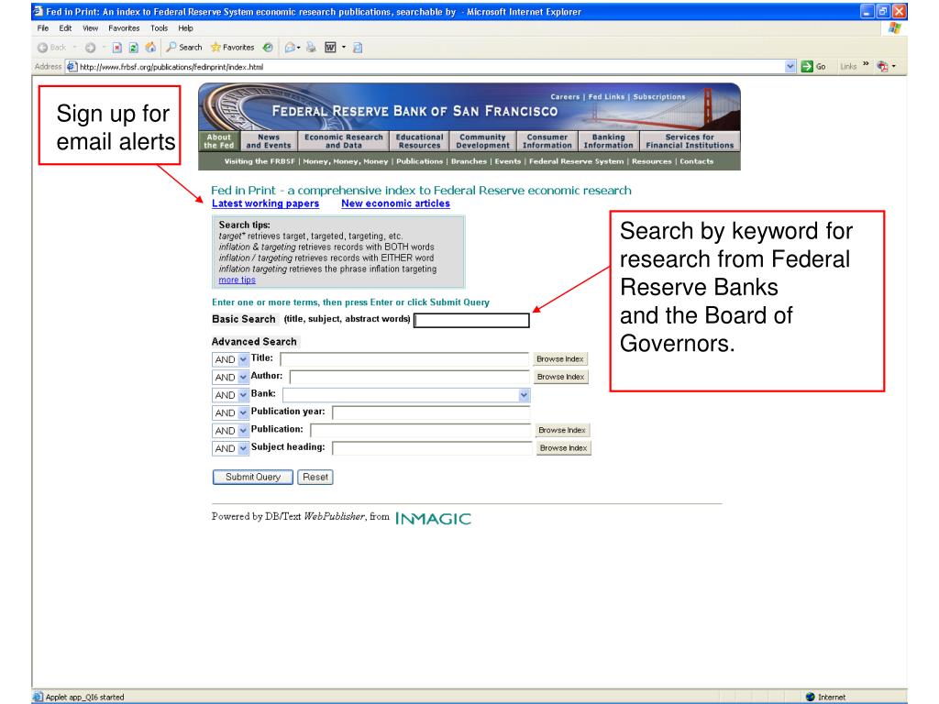This screenshot has height=704, width=939.
Task: Click the Reset button
Action: [315, 477]
